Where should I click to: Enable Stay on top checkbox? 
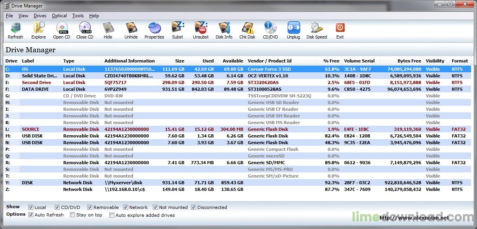click(72, 215)
